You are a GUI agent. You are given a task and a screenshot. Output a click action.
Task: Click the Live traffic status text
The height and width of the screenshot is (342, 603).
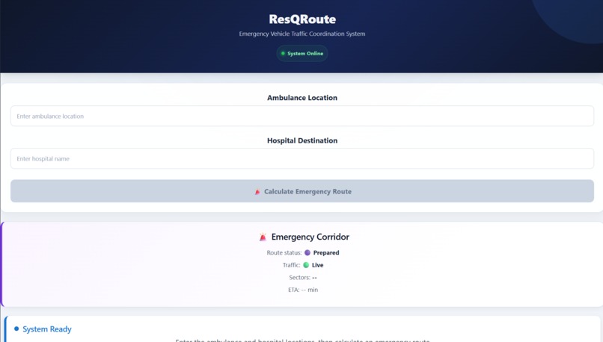(x=318, y=265)
